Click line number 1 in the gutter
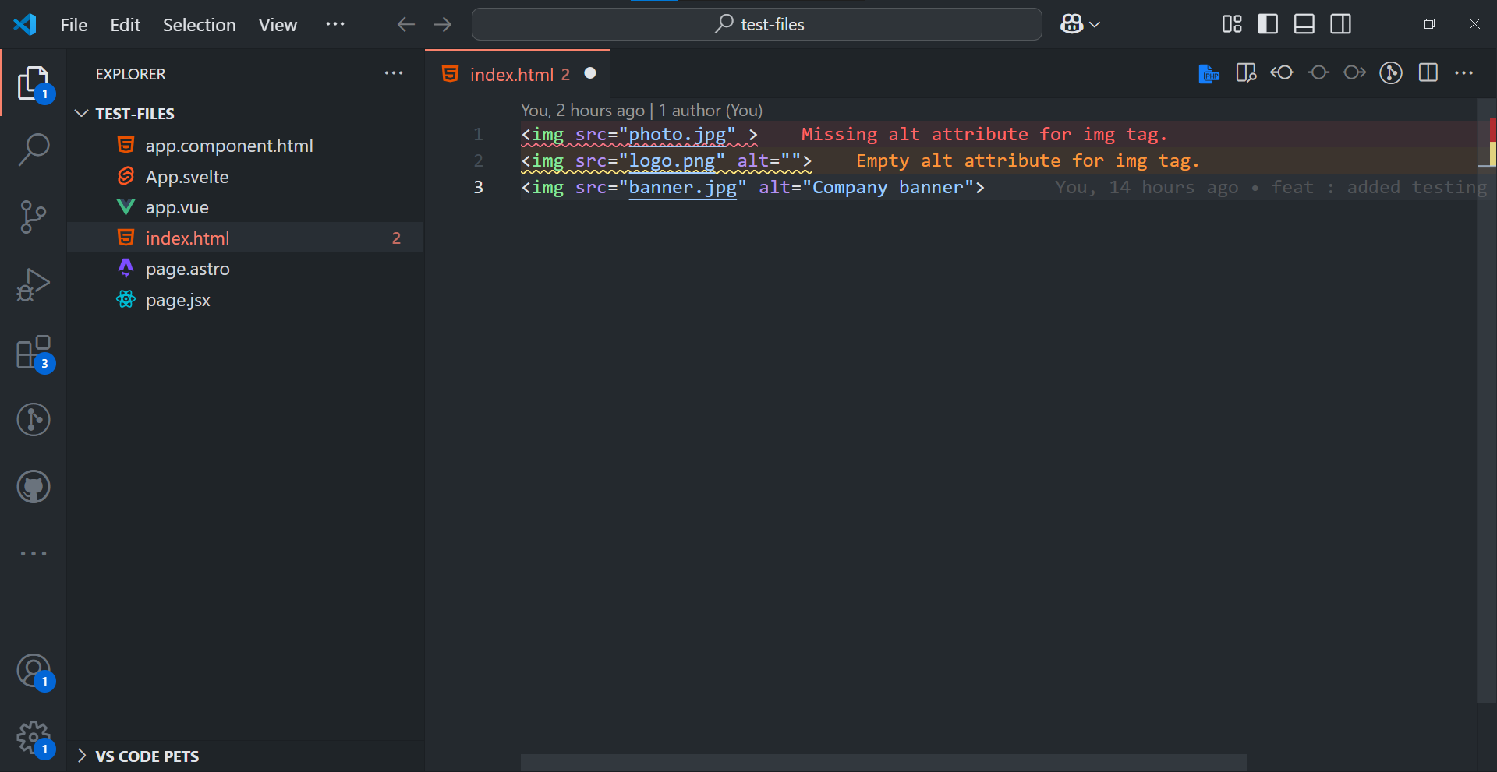The width and height of the screenshot is (1497, 772). click(478, 134)
